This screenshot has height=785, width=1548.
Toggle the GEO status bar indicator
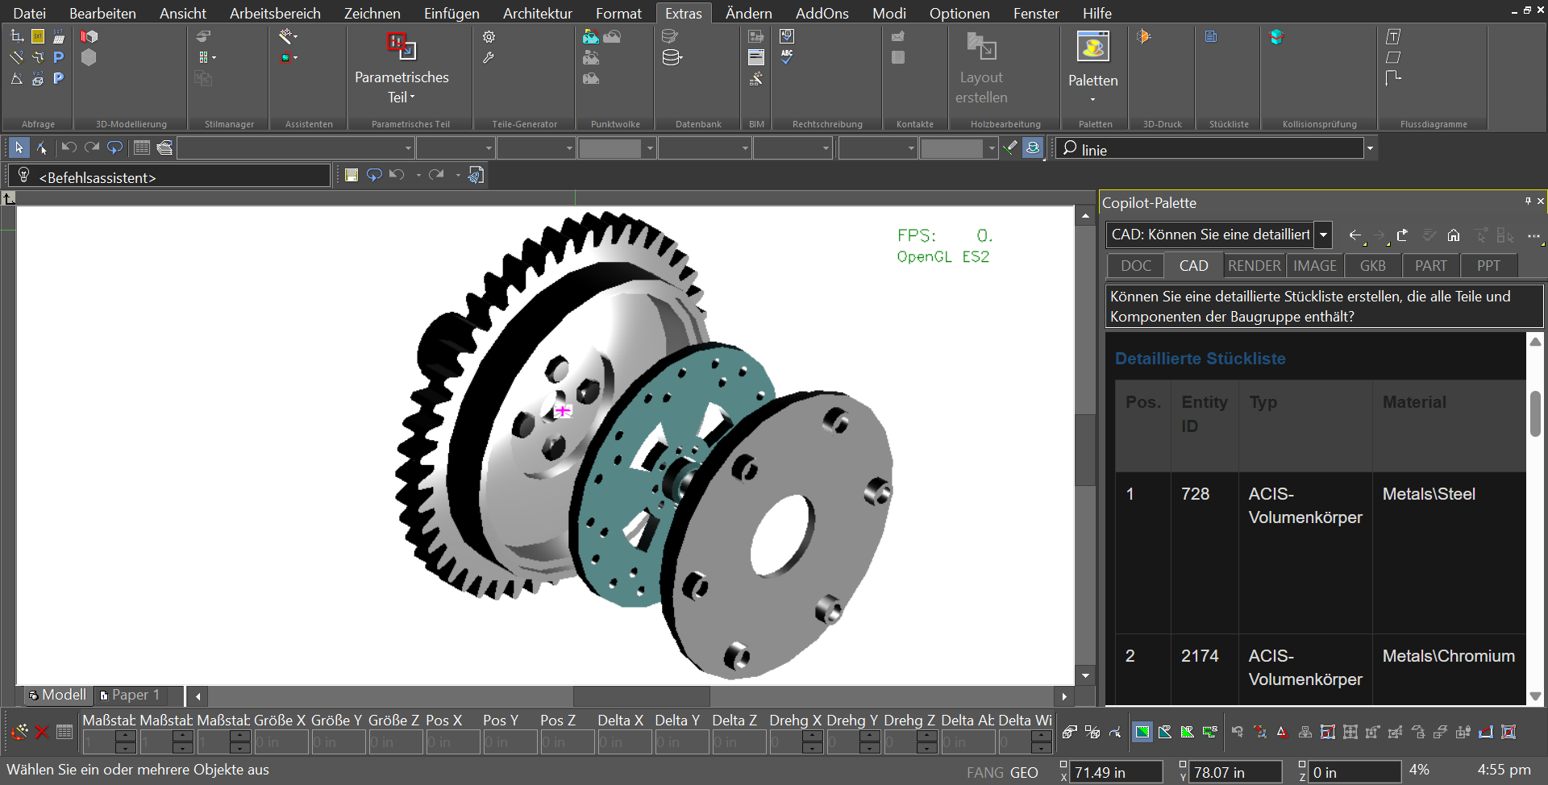click(1024, 773)
